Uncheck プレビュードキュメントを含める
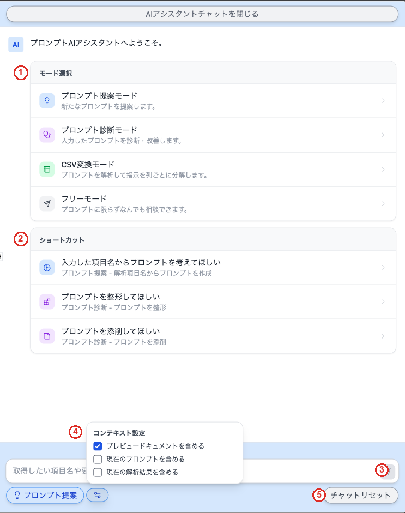This screenshot has width=405, height=513. pyautogui.click(x=98, y=446)
